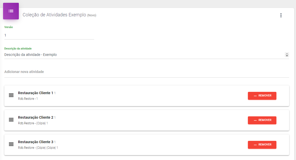Open the three-dot more options menu
Screen dimensions: 296x160
pyautogui.click(x=281, y=15)
